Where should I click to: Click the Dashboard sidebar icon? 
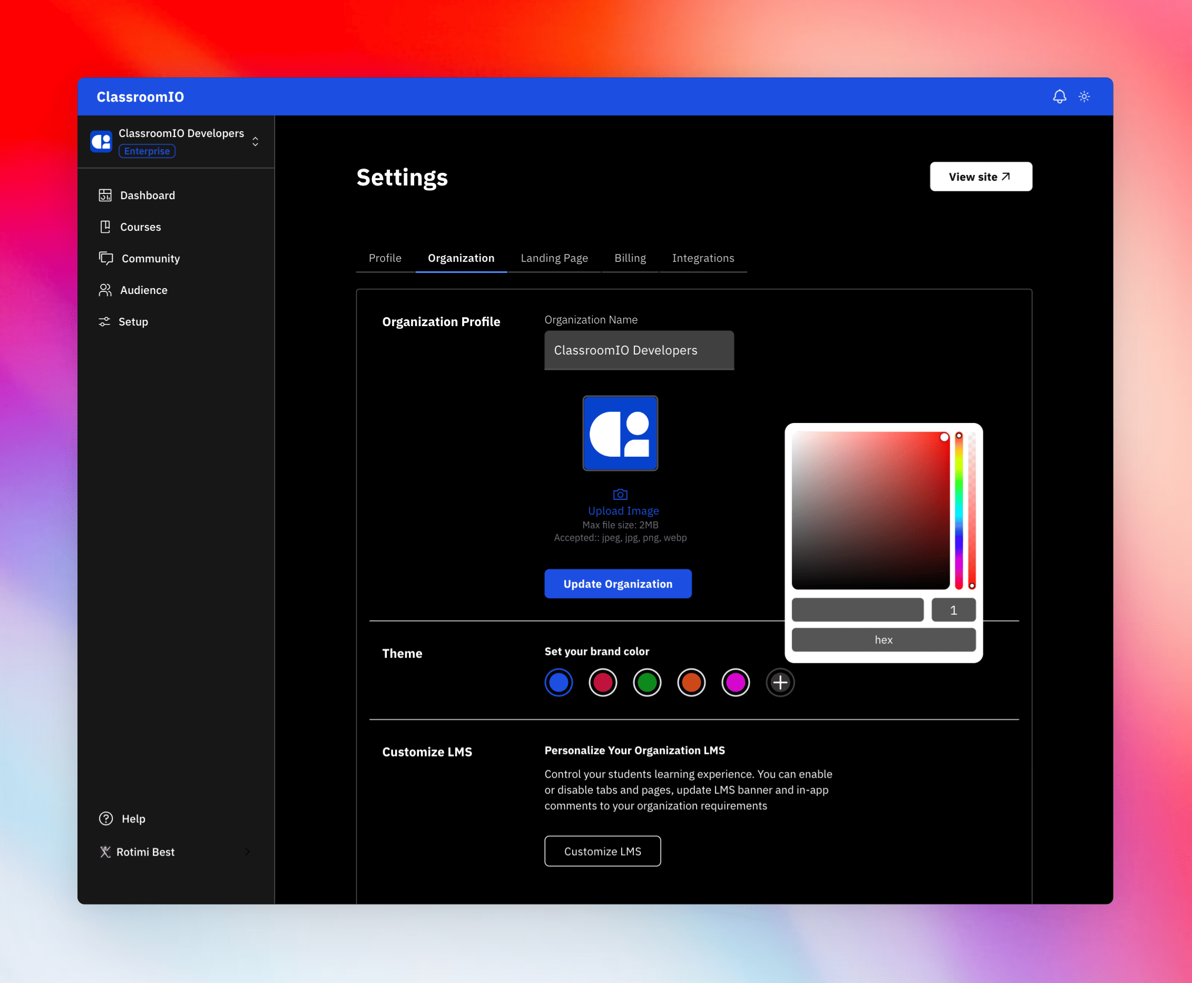pos(105,195)
